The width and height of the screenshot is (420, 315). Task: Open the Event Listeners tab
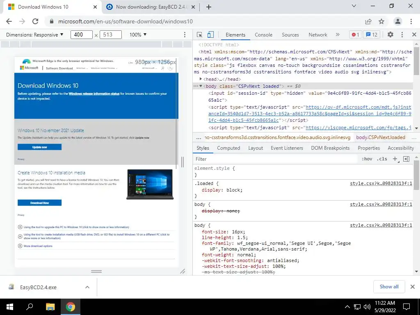[287, 148]
